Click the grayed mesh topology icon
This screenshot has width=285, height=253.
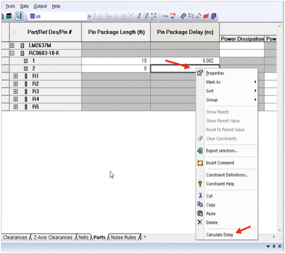pyautogui.click(x=131, y=16)
